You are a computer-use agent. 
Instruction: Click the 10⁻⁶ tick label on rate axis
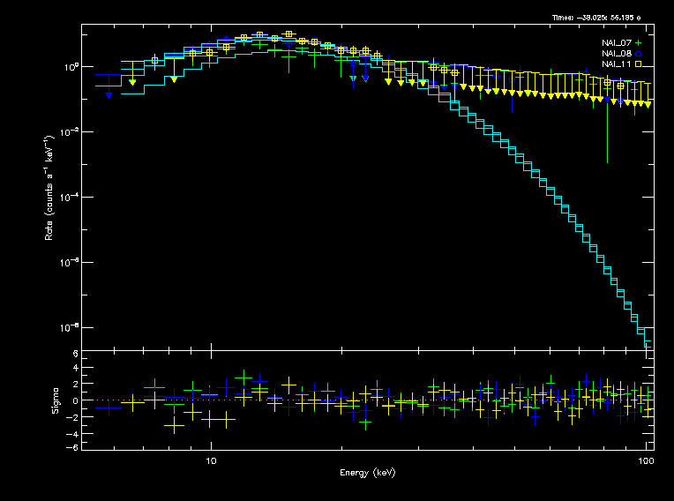[71, 263]
